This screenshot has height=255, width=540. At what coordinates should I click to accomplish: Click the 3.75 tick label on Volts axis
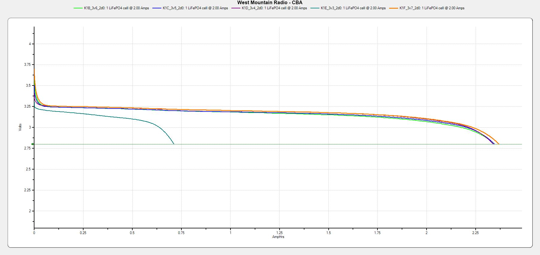tap(28, 65)
